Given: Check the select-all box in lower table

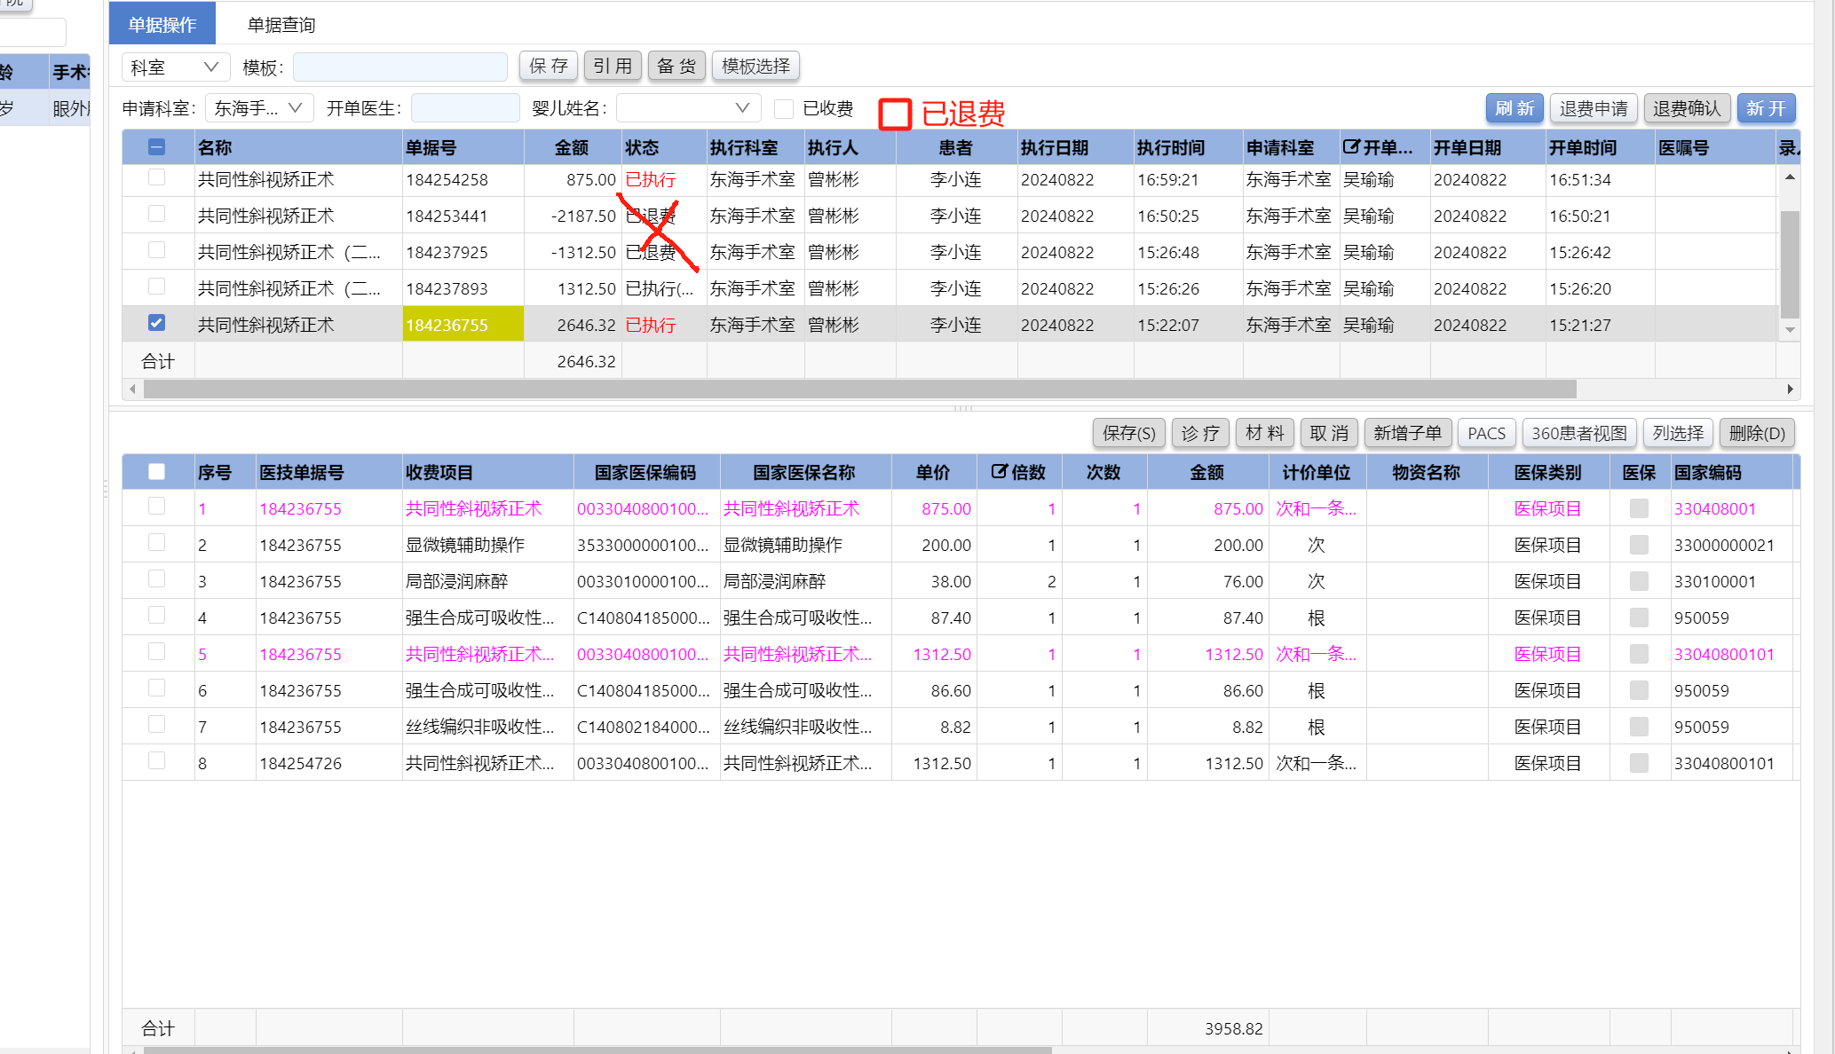Looking at the screenshot, I should click(156, 472).
